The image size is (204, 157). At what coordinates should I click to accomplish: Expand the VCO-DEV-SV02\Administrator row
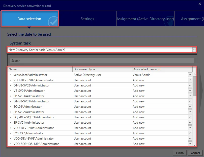[10, 80]
